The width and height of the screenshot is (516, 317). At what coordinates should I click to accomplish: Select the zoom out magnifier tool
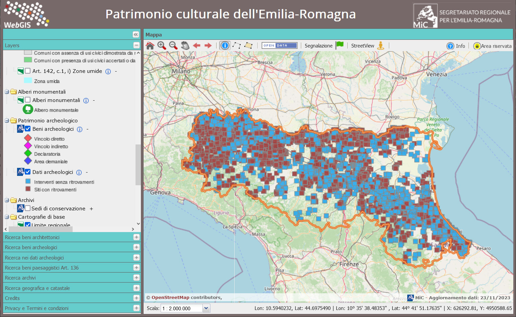173,46
